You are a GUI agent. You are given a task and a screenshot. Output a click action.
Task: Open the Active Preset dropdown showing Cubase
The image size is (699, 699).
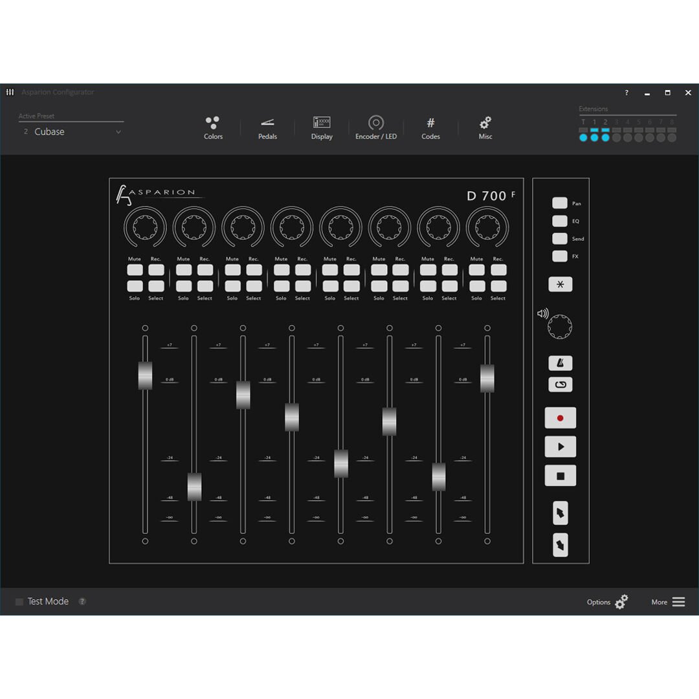click(71, 131)
